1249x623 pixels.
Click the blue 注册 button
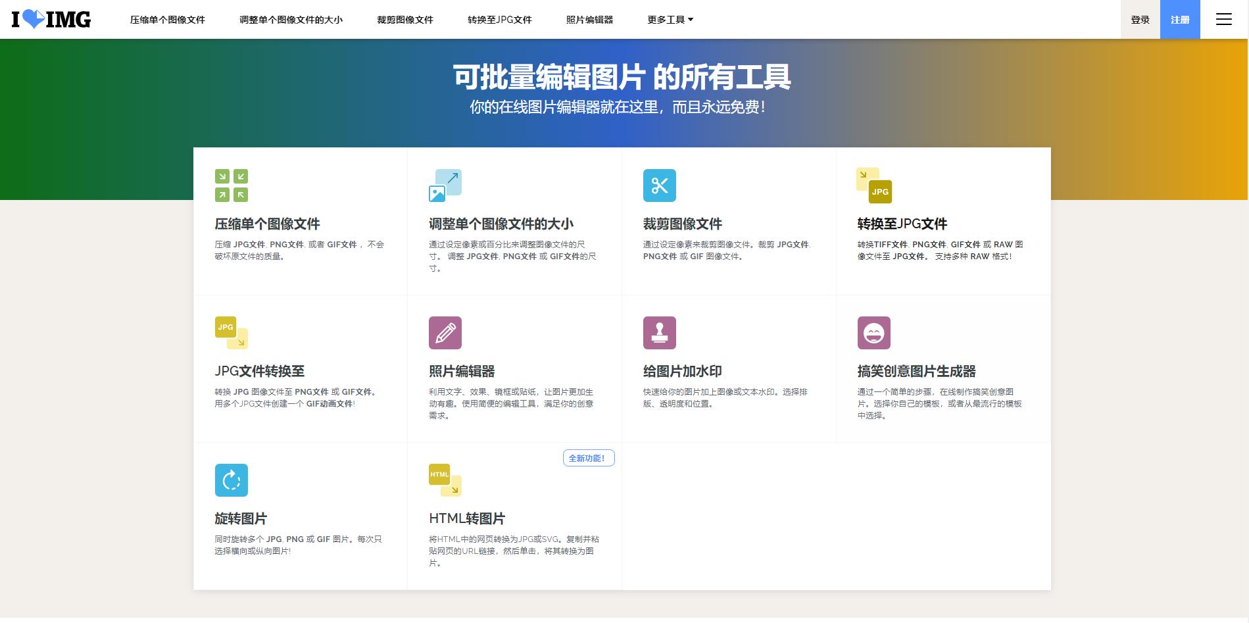point(1180,19)
